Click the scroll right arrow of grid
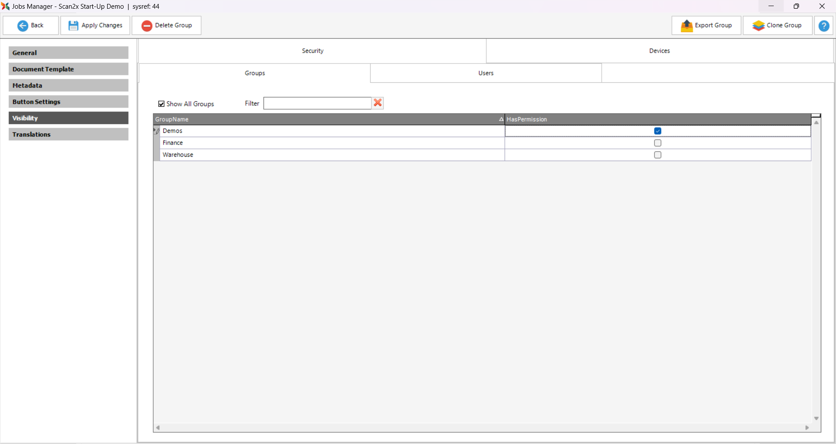Image resolution: width=836 pixels, height=444 pixels. pyautogui.click(x=807, y=427)
